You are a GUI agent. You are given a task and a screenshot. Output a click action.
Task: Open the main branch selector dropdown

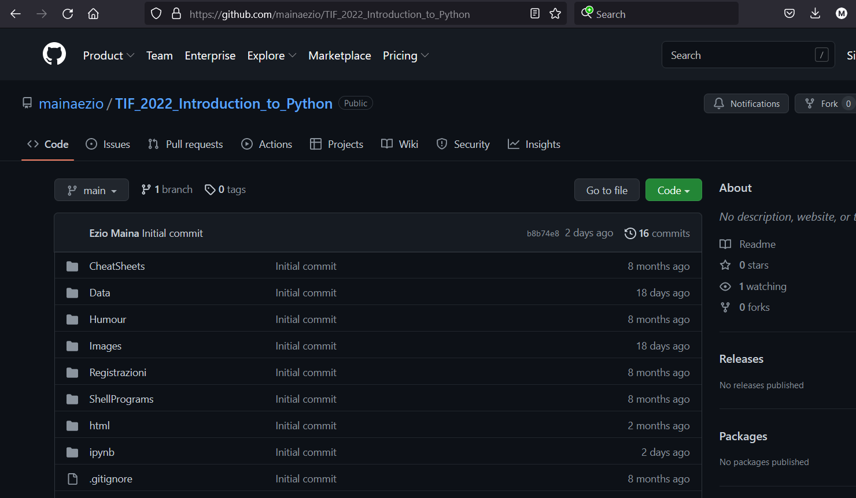(x=91, y=190)
